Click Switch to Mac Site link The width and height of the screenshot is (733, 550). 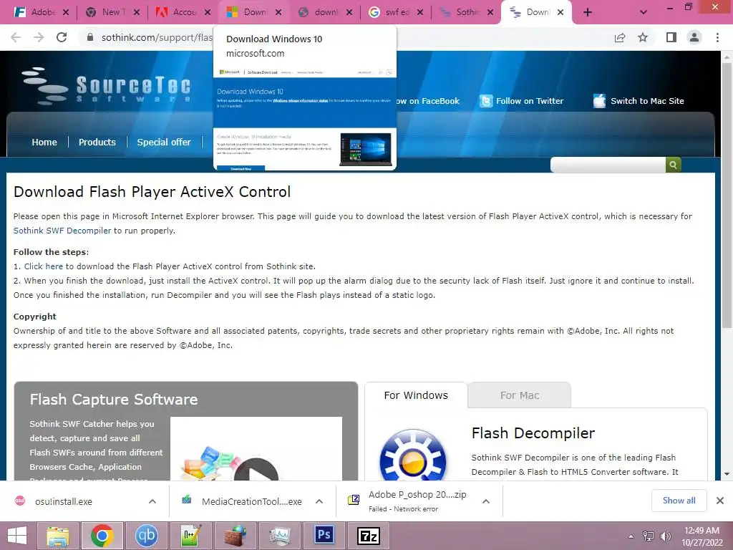[x=647, y=101]
